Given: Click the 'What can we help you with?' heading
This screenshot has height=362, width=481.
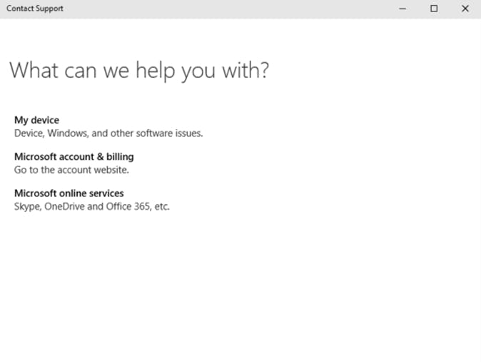Looking at the screenshot, I should 139,71.
